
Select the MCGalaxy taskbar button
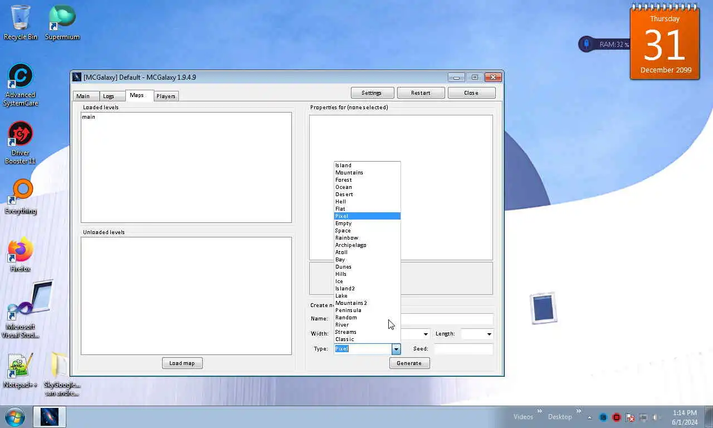pos(49,417)
